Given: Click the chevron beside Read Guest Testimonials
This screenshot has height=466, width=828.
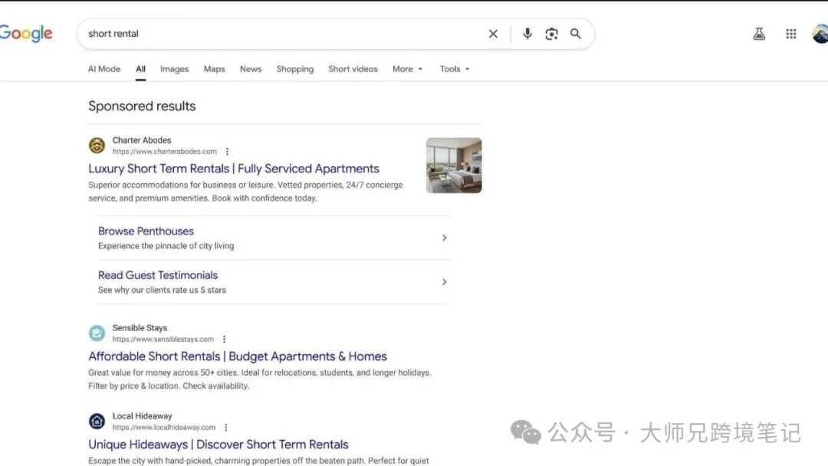Looking at the screenshot, I should (444, 282).
